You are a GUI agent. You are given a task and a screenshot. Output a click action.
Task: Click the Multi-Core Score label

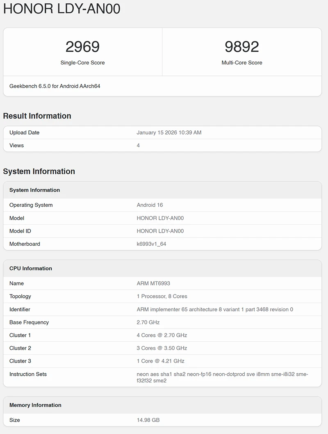242,62
